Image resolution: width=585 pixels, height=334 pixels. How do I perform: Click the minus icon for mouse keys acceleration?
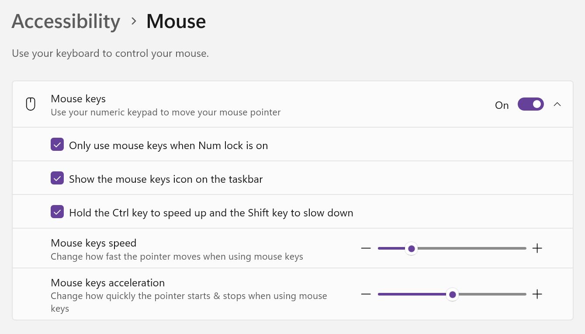click(x=366, y=294)
